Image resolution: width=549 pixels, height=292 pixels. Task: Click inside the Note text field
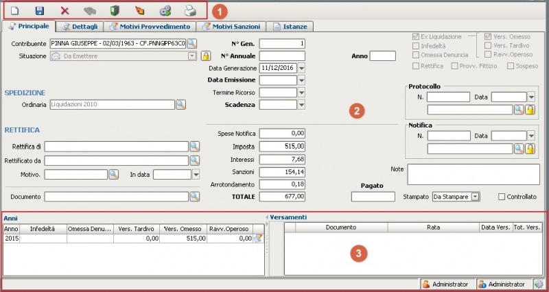click(x=471, y=174)
